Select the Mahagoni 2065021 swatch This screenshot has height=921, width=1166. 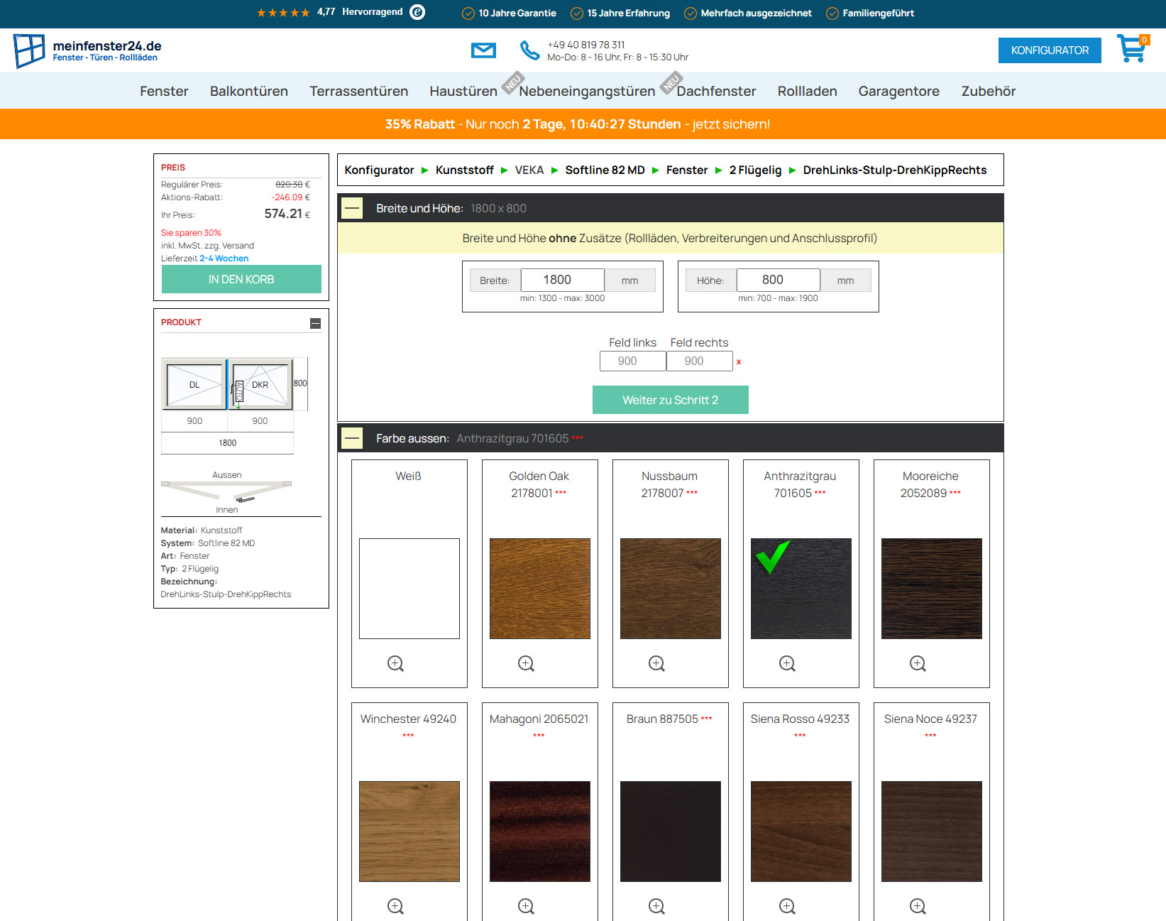click(540, 832)
